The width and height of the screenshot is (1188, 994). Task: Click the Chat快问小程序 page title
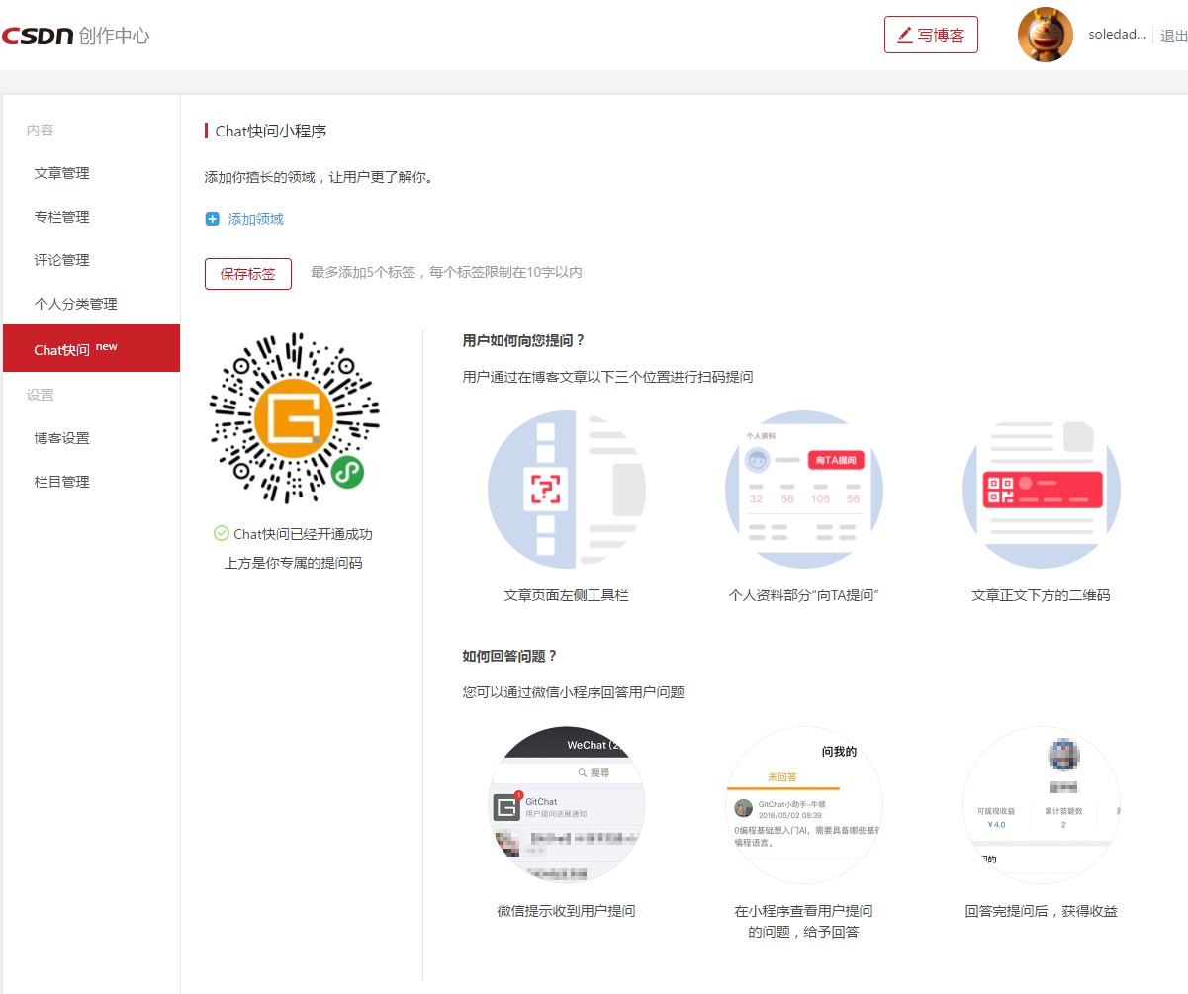(x=271, y=131)
